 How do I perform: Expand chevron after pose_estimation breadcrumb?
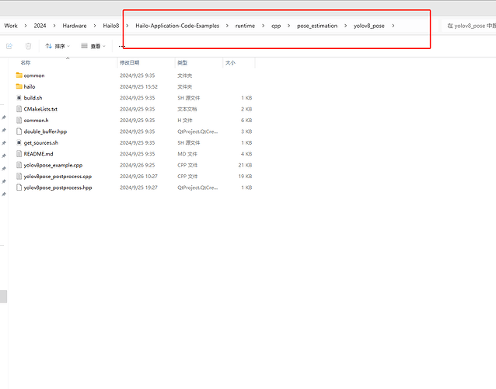[345, 26]
